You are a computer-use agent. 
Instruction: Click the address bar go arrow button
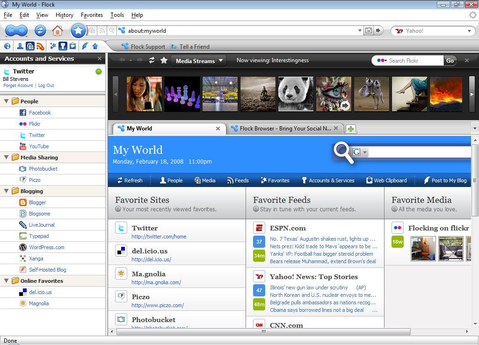tap(378, 30)
